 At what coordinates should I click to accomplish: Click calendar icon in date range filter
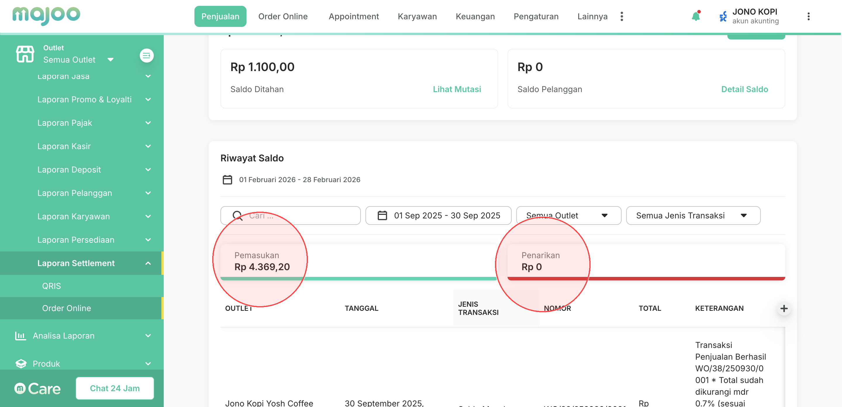(x=382, y=215)
